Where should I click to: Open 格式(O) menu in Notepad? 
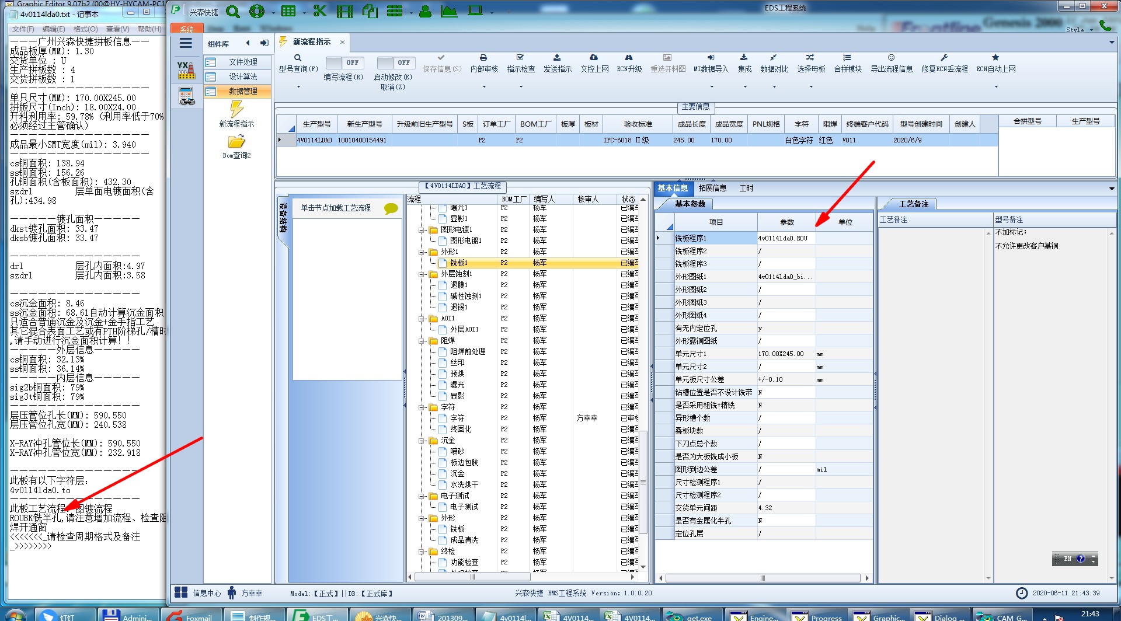click(x=85, y=29)
